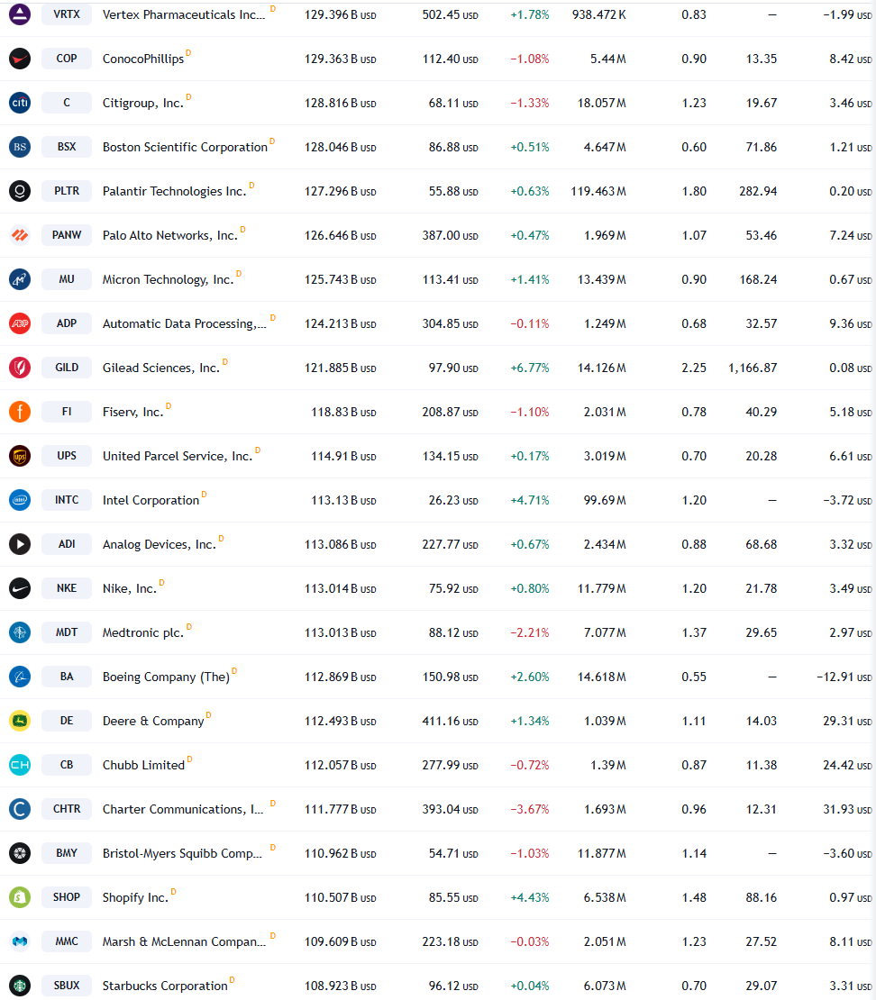The width and height of the screenshot is (876, 1000).
Task: Click the Boeing logo icon
Action: coord(20,676)
